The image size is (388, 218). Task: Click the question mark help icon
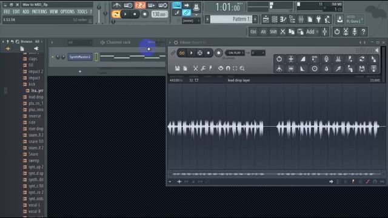click(363, 31)
